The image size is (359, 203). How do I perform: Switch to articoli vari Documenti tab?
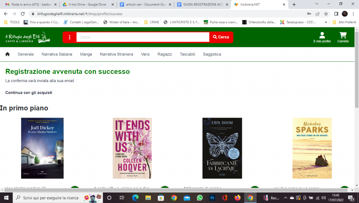click(145, 4)
